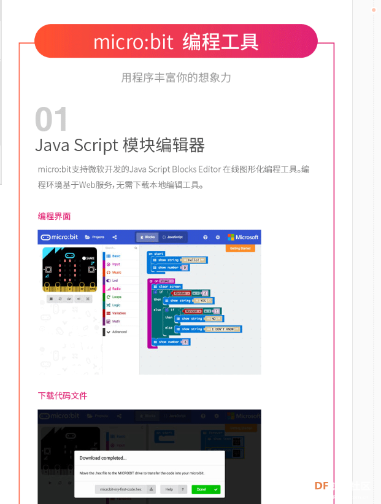
Task: Click the download icon beside microbit-my-first-code.hex
Action: click(152, 489)
